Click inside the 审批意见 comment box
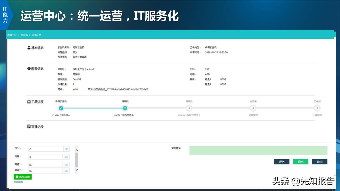The width and height of the screenshot is (340, 191). 258,150
